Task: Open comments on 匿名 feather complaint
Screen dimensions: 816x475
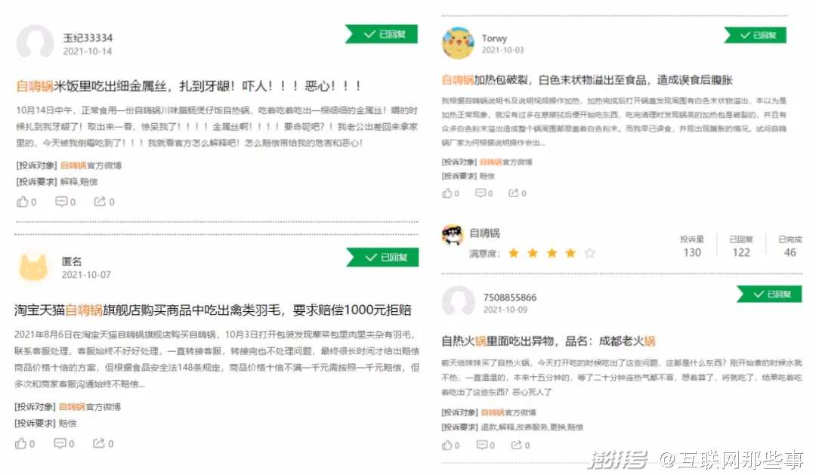Action: pyautogui.click(x=60, y=443)
